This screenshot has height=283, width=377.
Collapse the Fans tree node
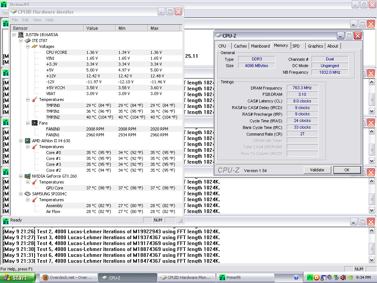(28, 123)
